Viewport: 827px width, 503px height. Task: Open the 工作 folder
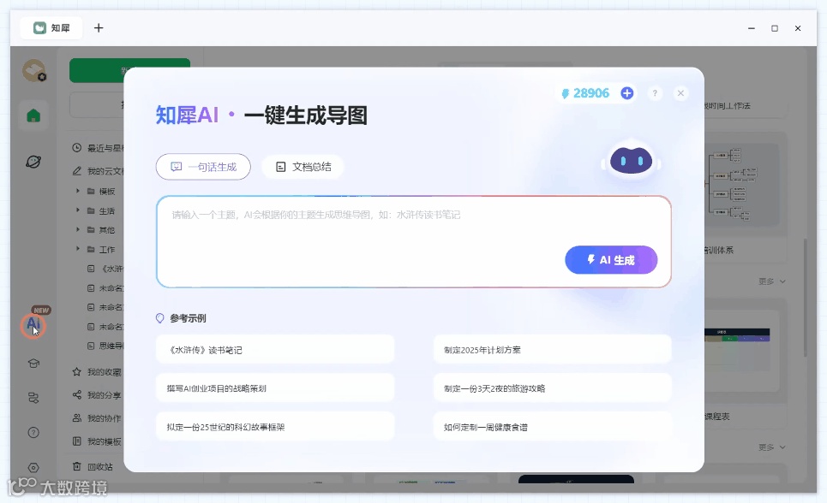point(101,249)
